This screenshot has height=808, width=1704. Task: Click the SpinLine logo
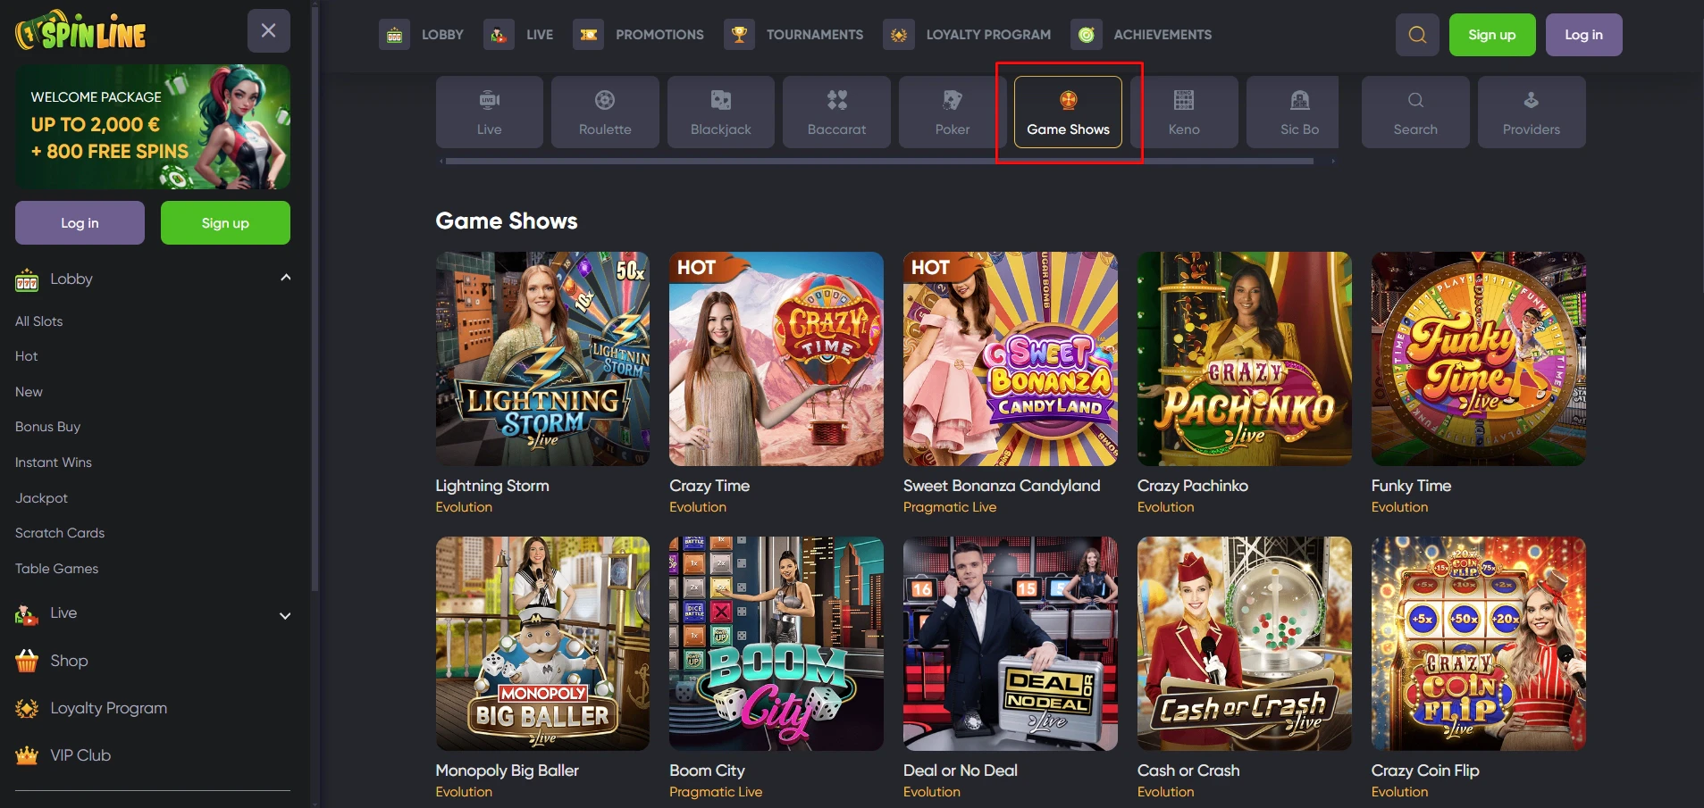tap(80, 31)
